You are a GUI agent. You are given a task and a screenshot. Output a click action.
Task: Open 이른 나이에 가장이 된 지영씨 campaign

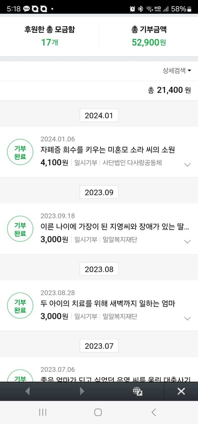115,227
